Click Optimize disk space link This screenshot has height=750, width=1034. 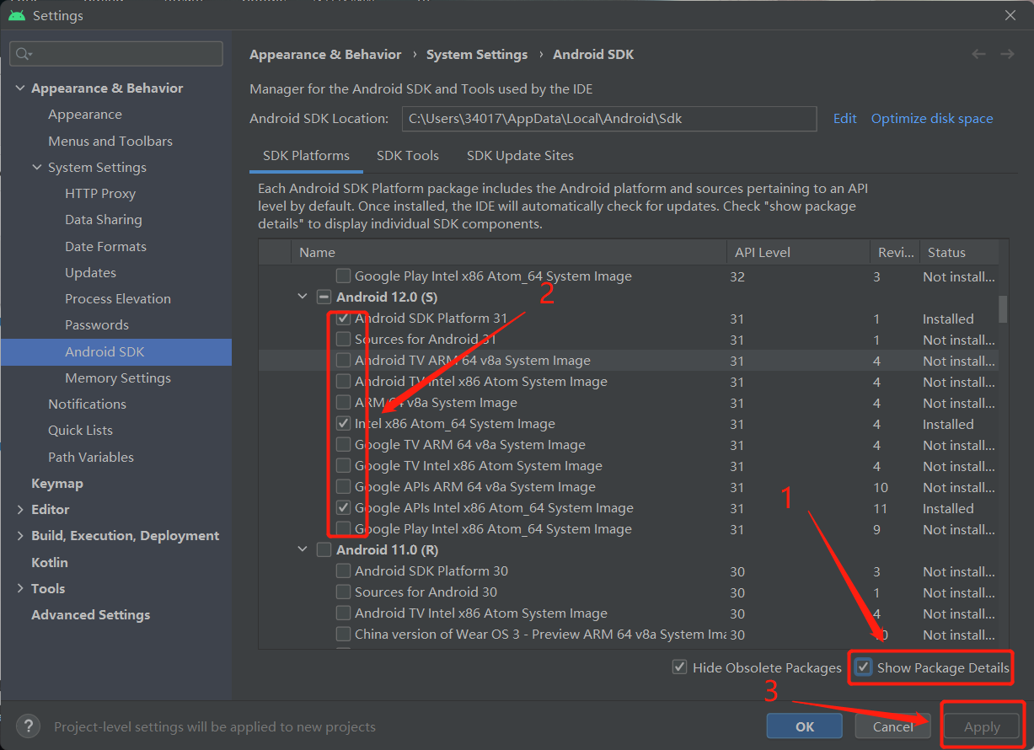932,119
